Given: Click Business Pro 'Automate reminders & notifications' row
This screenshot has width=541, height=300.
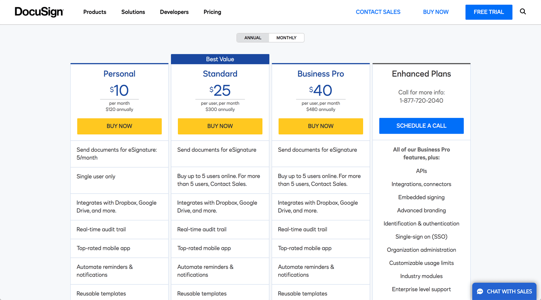Looking at the screenshot, I should [321, 271].
